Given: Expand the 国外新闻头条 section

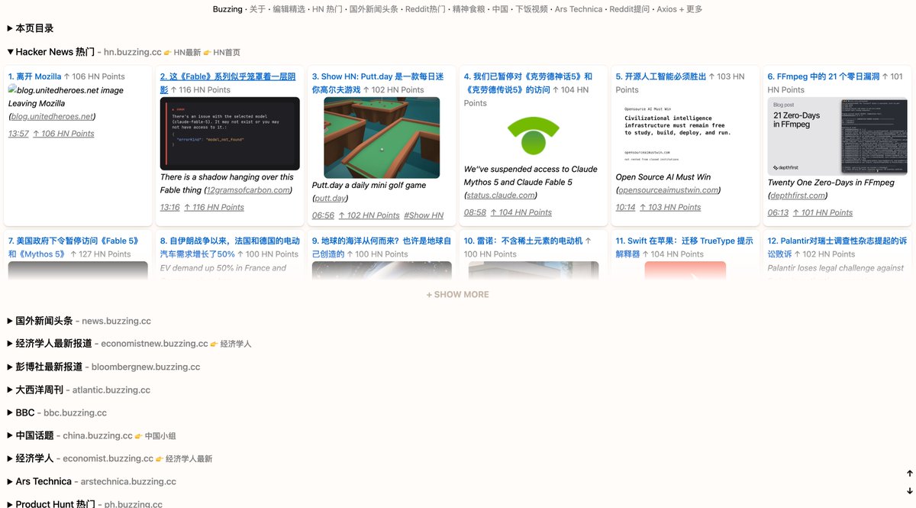Looking at the screenshot, I should click(x=40, y=321).
